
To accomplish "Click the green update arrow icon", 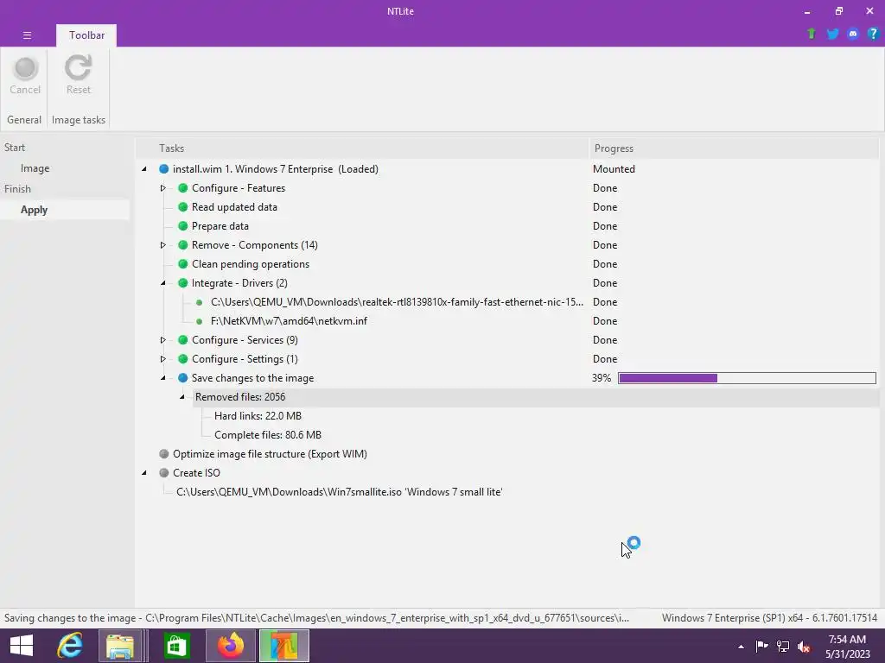I will tap(812, 34).
